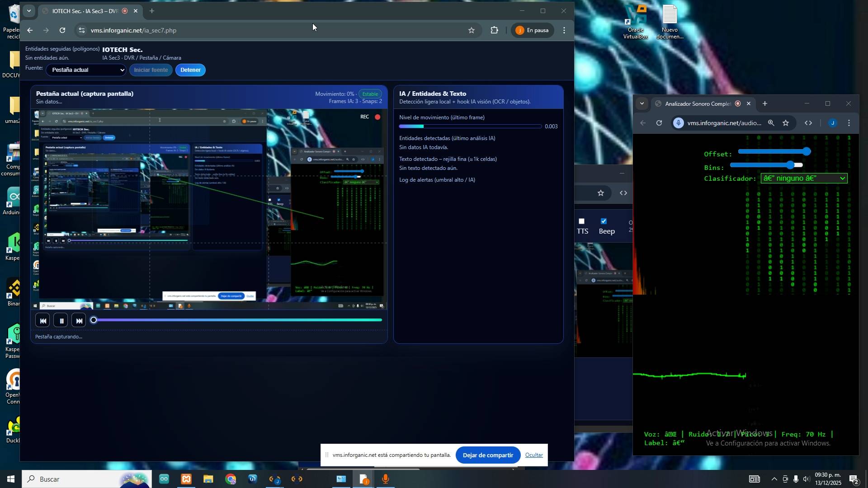The image size is (868, 488).
Task: Adjust the Offset slider
Action: (x=807, y=152)
